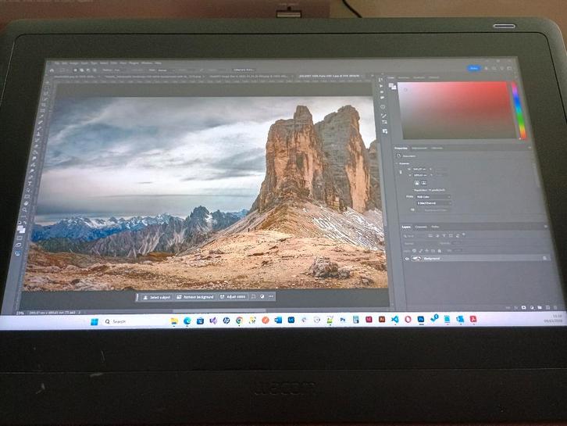This screenshot has width=567, height=426.
Task: Toggle Lock transparent pixels
Action: (x=415, y=250)
